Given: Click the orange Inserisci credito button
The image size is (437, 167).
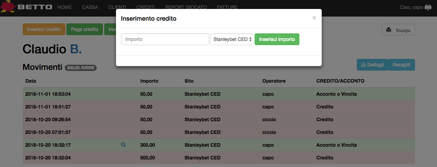Looking at the screenshot, I should [44, 29].
